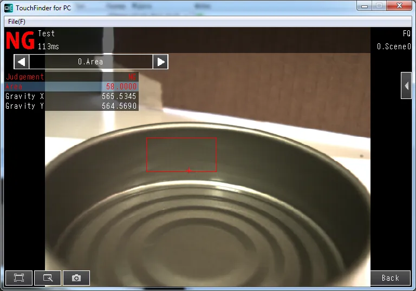Screen dimensions: 416x291
Task: Open the 0.Area item selector
Action: tap(90, 62)
